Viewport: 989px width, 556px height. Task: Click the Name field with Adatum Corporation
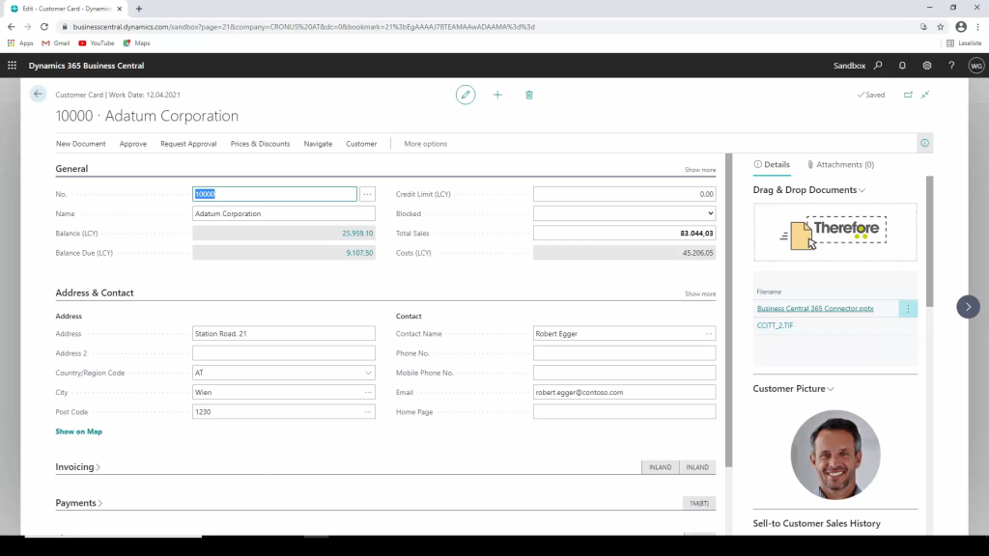pos(284,213)
